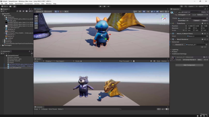Select the Hand view tool in Scene
This screenshot has width=209, height=117.
pos(36,16)
